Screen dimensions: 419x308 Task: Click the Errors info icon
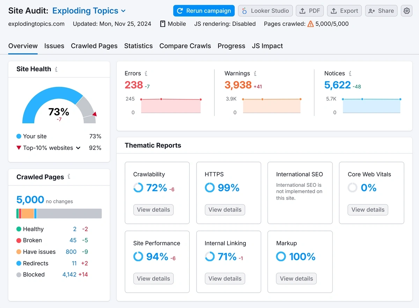[x=146, y=73]
